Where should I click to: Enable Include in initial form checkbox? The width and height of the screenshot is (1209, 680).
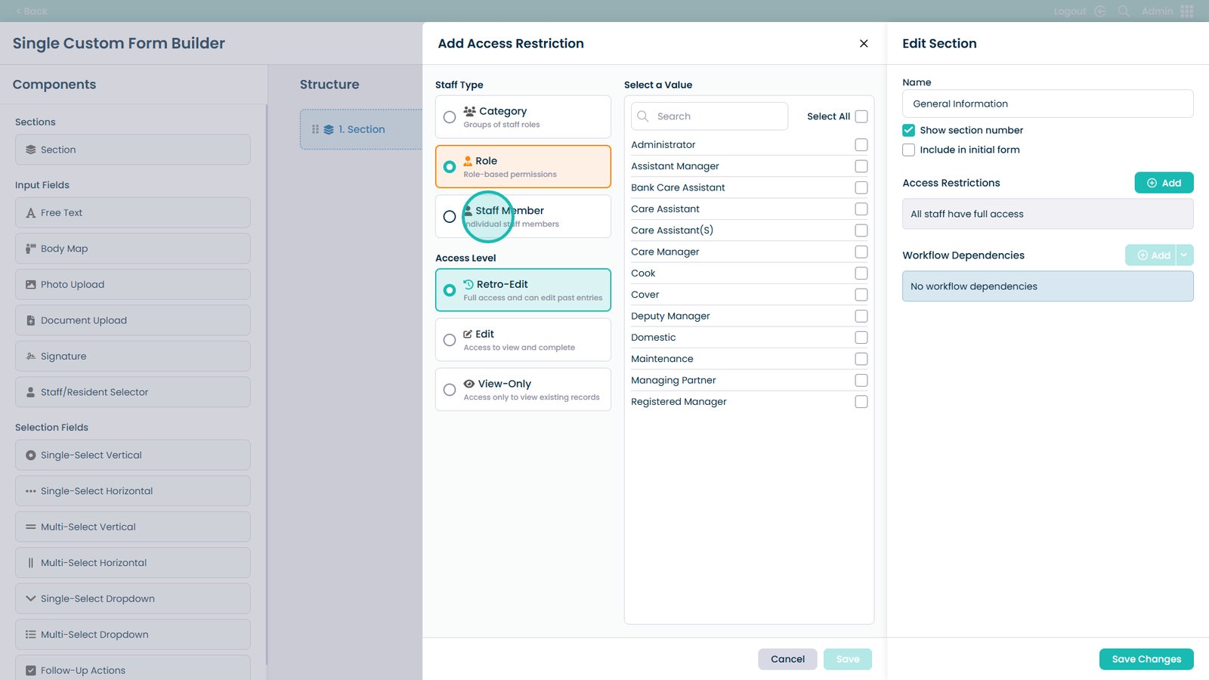tap(909, 150)
